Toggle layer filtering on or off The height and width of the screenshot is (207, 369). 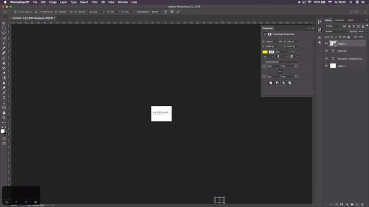pyautogui.click(x=367, y=26)
